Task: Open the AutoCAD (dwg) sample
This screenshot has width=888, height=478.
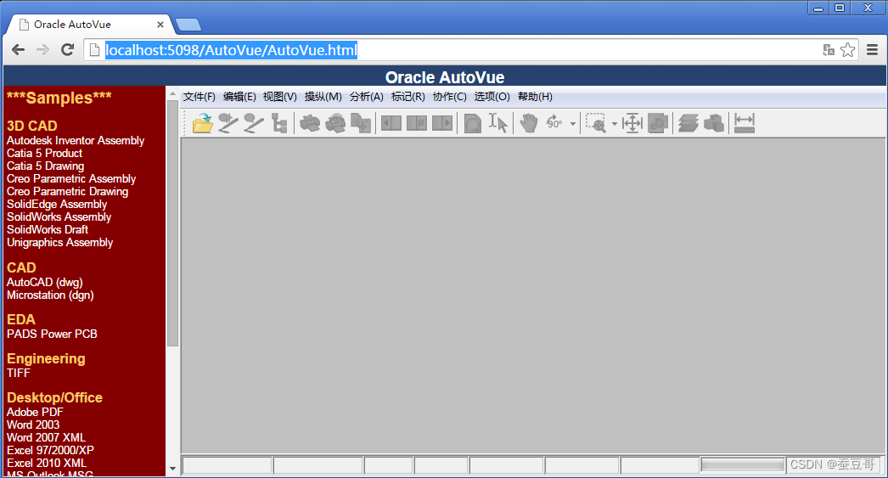Action: pos(45,282)
